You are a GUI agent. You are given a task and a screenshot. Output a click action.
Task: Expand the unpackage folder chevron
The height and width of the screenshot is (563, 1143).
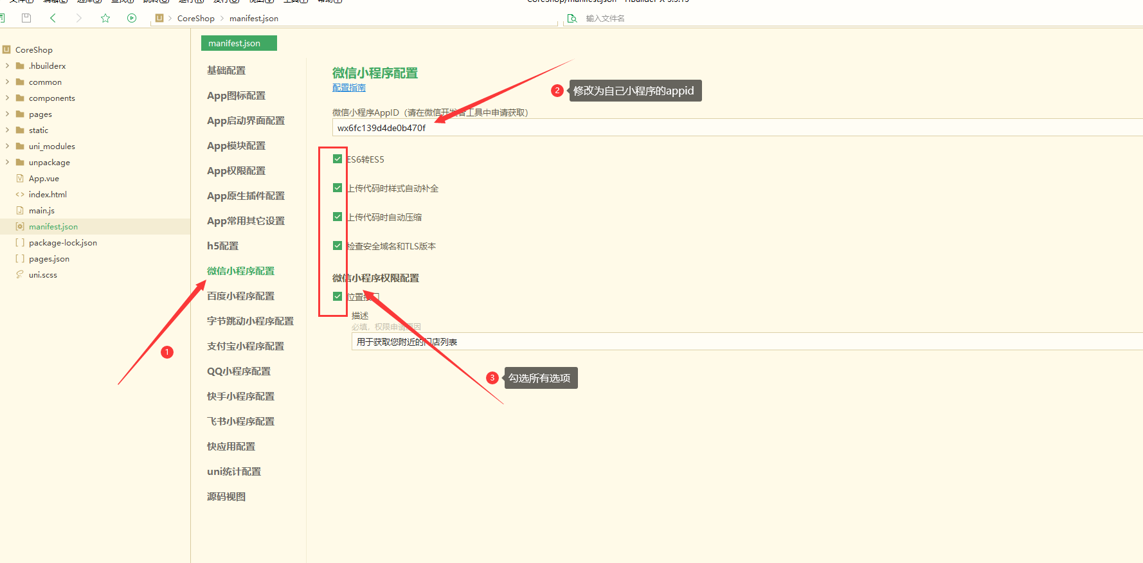click(7, 162)
